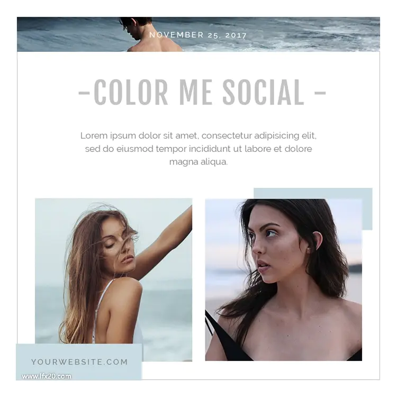Select the dark-haired woman photo
Image resolution: width=397 pixels, height=397 pixels.
pos(284,280)
